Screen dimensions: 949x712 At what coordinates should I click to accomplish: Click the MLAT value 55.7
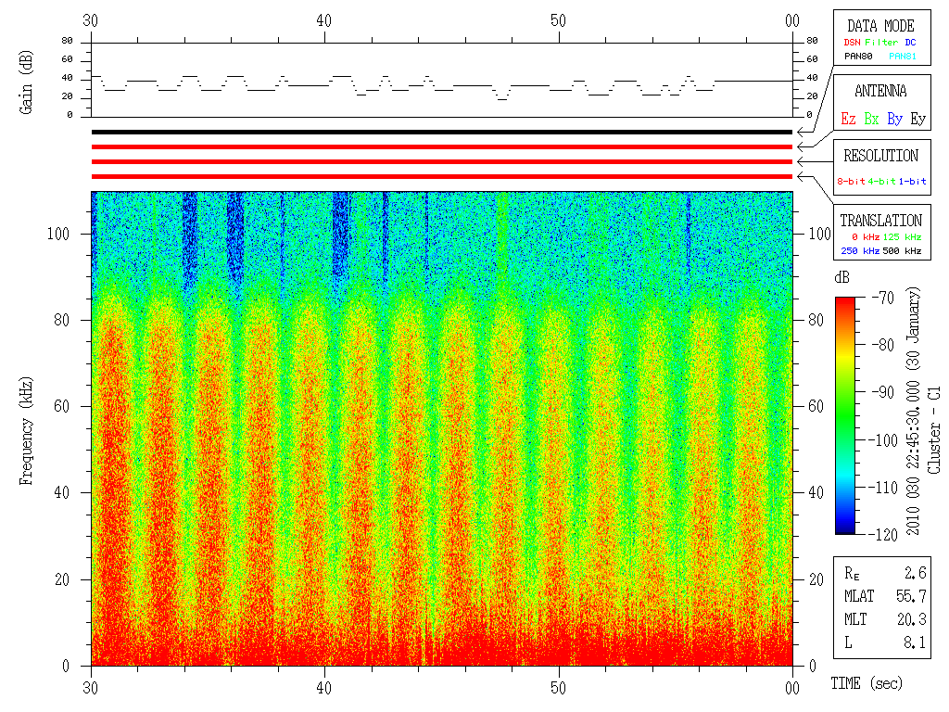point(911,596)
